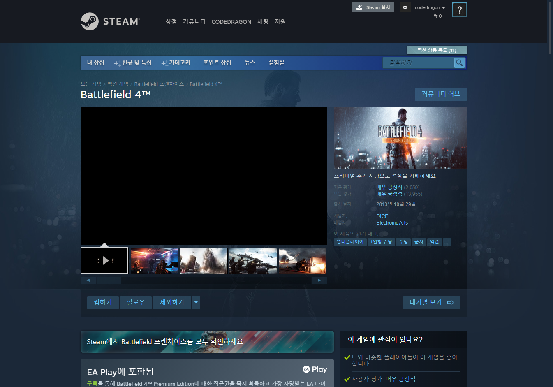Click the 제외하기 ignore button
The height and width of the screenshot is (387, 553).
coord(172,302)
